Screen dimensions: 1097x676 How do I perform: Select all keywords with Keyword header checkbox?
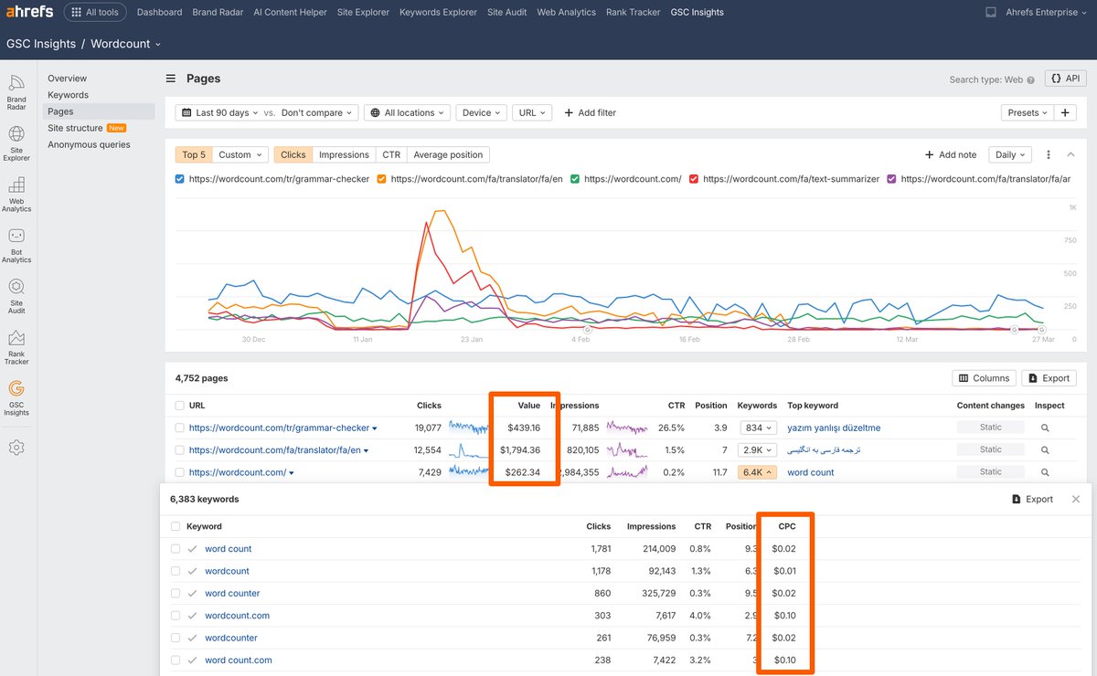pos(176,526)
